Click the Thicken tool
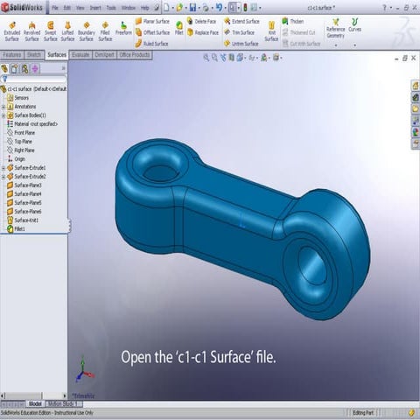 pyautogui.click(x=293, y=21)
